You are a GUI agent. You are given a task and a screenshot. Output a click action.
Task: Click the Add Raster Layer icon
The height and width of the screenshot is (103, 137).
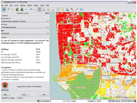[22, 9]
